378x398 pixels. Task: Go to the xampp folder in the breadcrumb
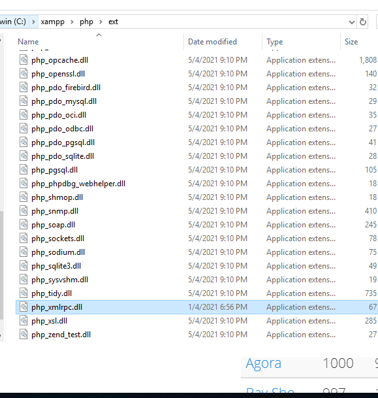[x=53, y=22]
